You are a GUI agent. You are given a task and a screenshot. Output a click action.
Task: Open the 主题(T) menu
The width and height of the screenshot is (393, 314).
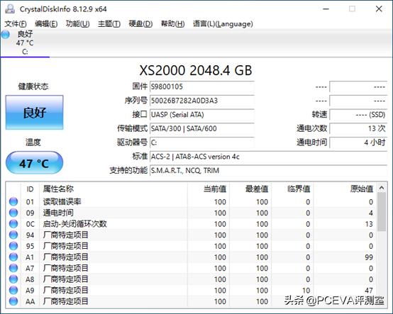(x=109, y=24)
